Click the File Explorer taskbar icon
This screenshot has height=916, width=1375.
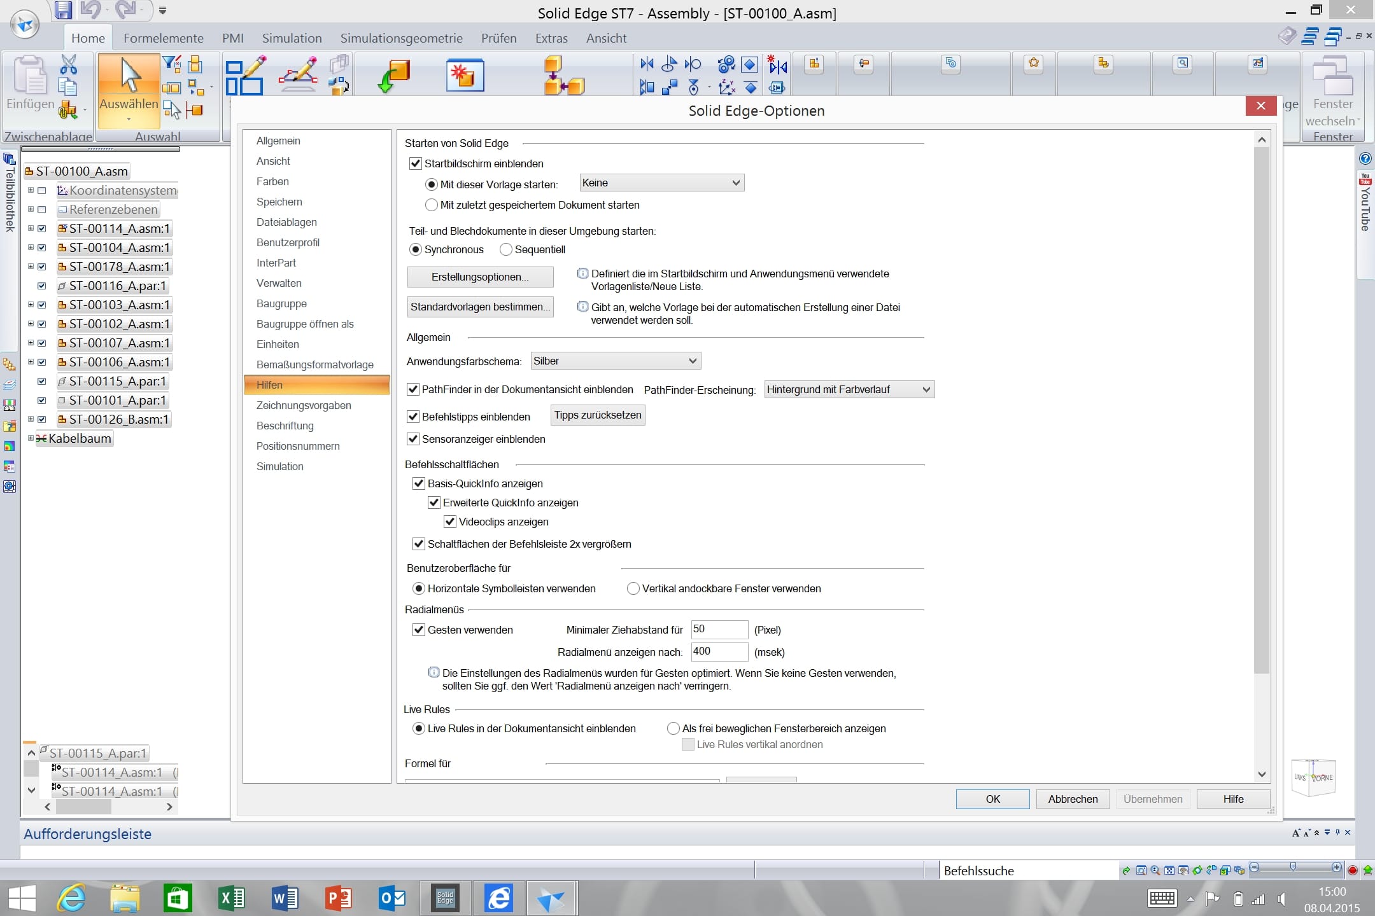pyautogui.click(x=125, y=898)
